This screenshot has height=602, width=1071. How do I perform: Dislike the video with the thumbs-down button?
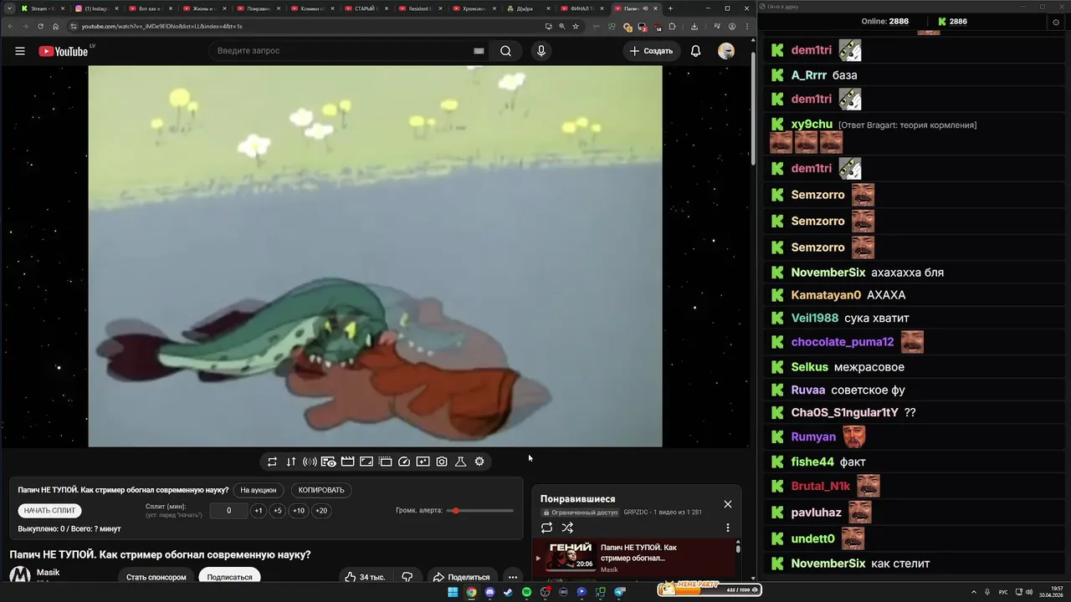click(x=407, y=577)
